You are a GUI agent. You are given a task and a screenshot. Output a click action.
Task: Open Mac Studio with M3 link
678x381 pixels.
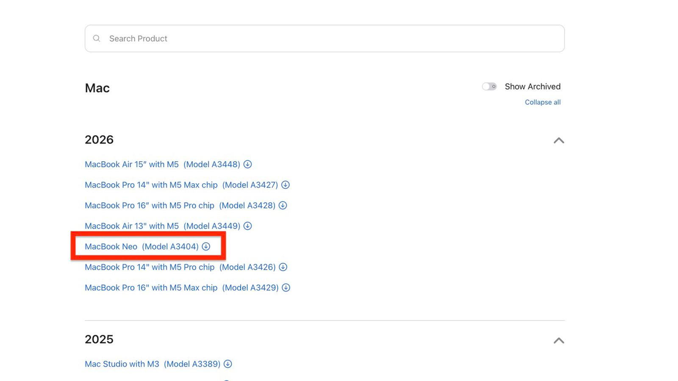point(152,364)
